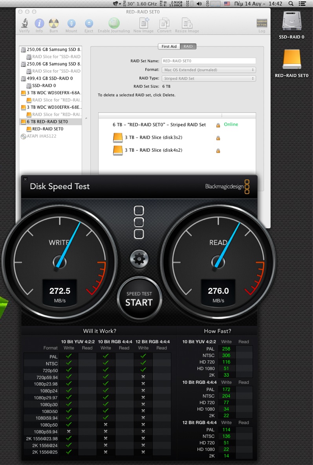Open the Log viewer icon
The width and height of the screenshot is (313, 465).
262,23
